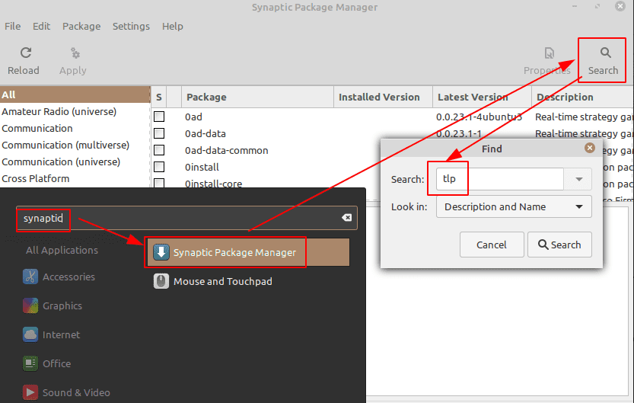
Task: Select the Graphics category icon
Action: (x=30, y=306)
